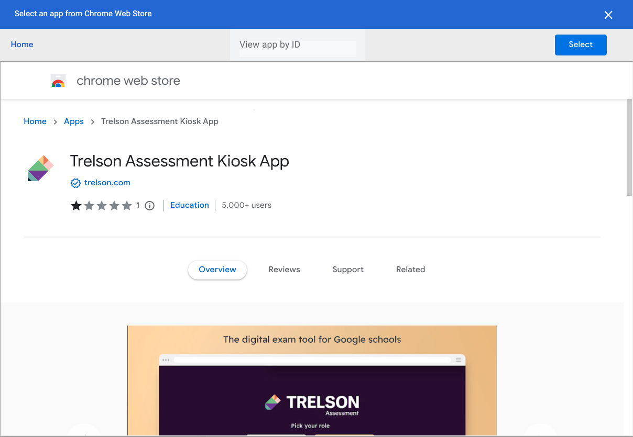Select the Overview tab

[x=217, y=270]
